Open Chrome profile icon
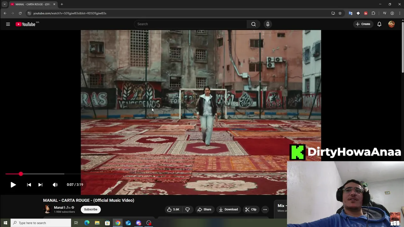 point(392,13)
